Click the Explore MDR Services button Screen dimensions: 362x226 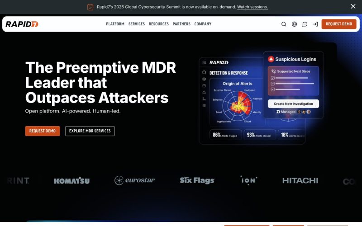tap(90, 131)
